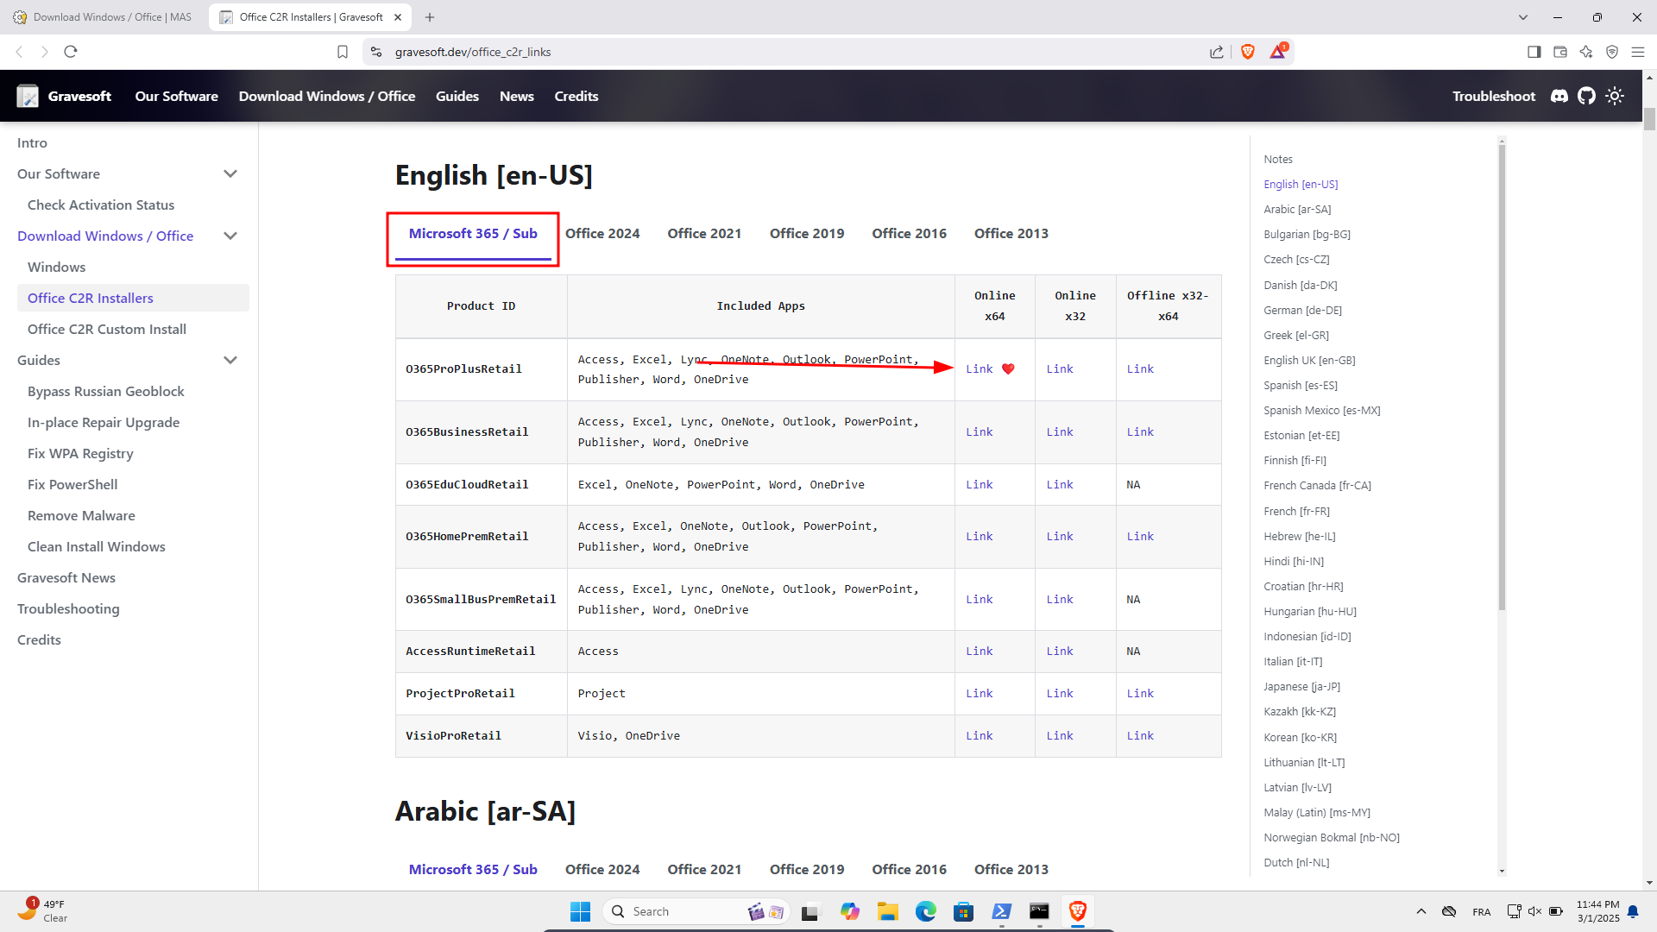Click the Brave Shields lion icon

[1247, 52]
